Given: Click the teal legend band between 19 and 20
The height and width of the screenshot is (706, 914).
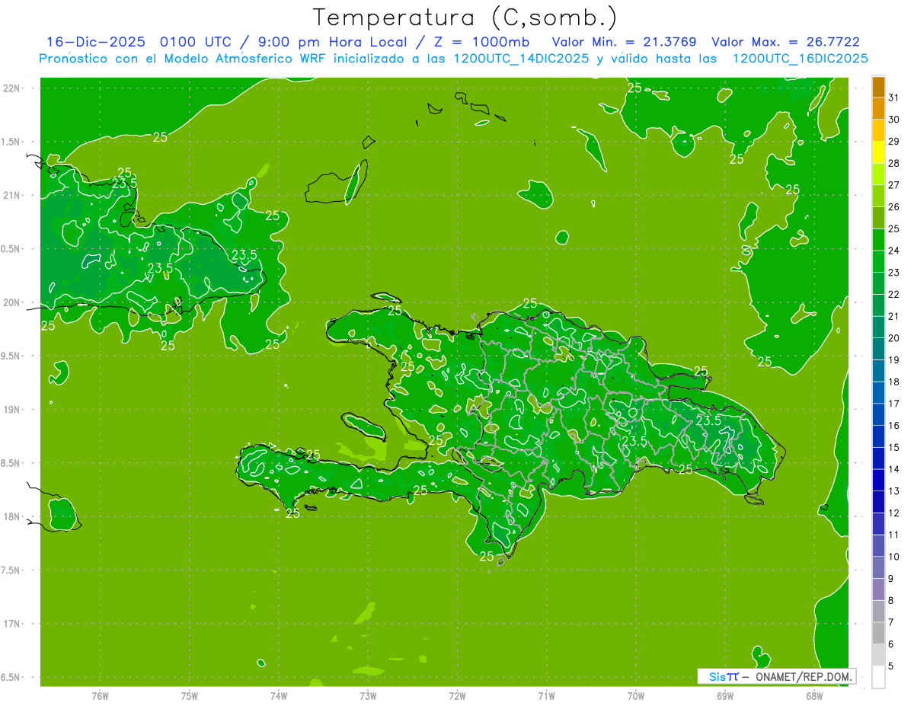Looking at the screenshot, I should [878, 350].
